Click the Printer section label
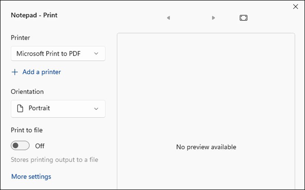Screen dimensions: 305x190 (x=20, y=37)
